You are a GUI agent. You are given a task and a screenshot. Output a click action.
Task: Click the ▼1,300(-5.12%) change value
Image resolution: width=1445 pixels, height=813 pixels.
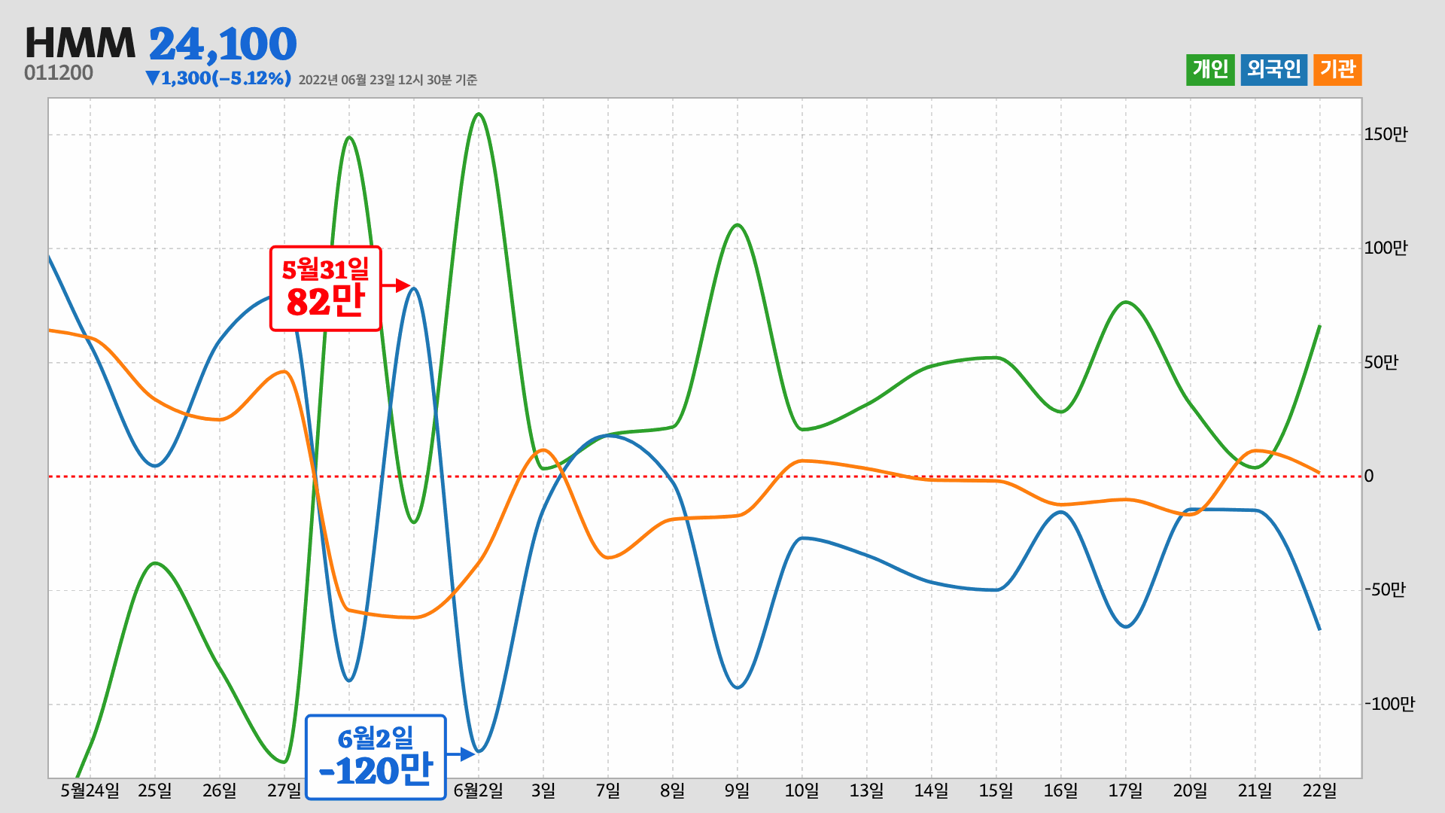(218, 78)
